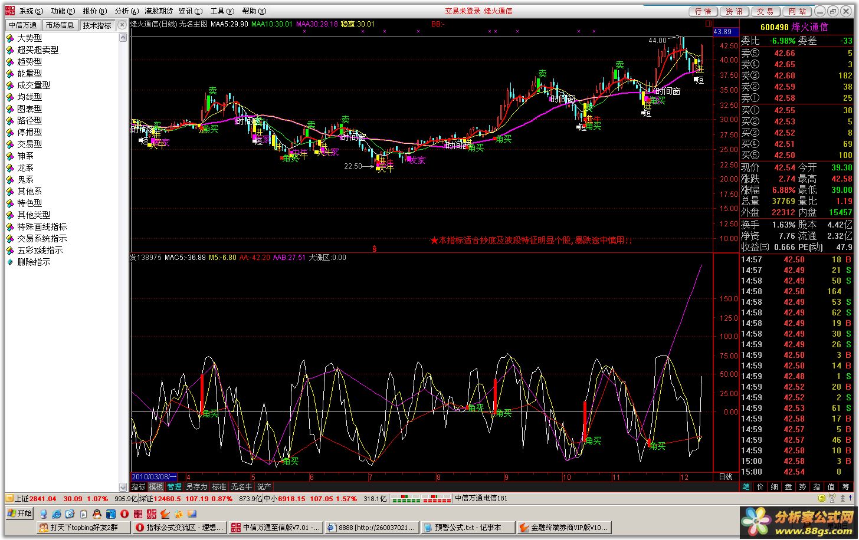Select 大势型 indicator category
Viewport: 859px width, 540px height.
(29, 38)
